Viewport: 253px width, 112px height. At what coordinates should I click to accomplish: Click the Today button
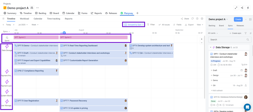coord(9,25)
